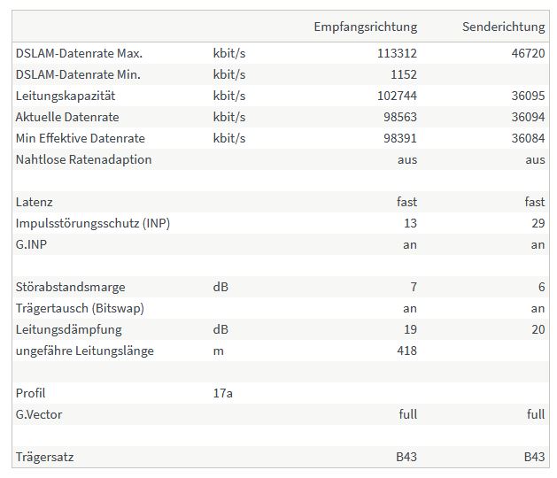Screen dimensions: 557x478
Task: Click the Nahtlose Ratenadaption label
Action: 83,159
